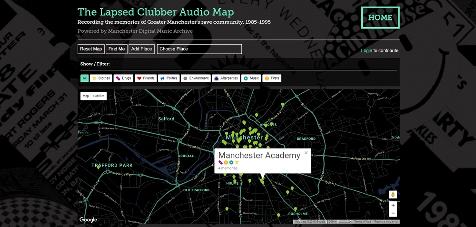Open the Choose Place dropdown

tap(199, 49)
